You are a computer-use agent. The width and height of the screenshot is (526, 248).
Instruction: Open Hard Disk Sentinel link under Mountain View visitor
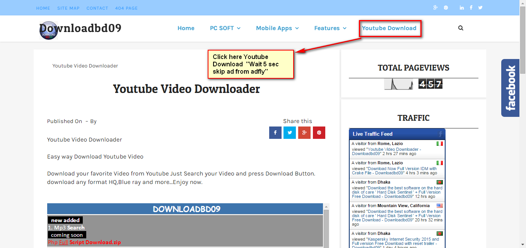(396, 216)
